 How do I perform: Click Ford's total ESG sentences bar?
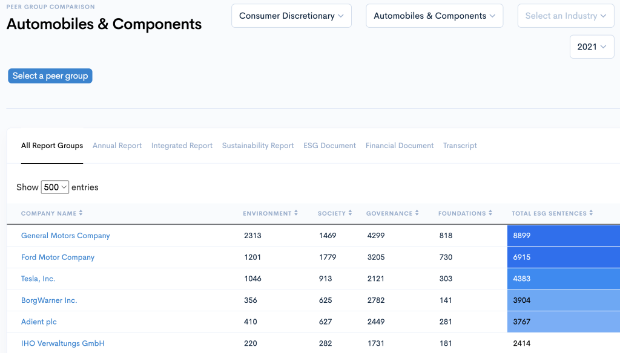click(563, 257)
